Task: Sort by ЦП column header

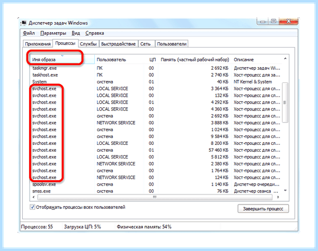Action: (x=151, y=60)
